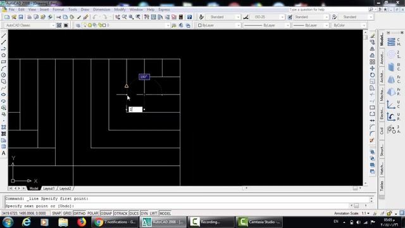Open Firefox from the taskbar
The width and height of the screenshot is (405, 228).
point(82,222)
